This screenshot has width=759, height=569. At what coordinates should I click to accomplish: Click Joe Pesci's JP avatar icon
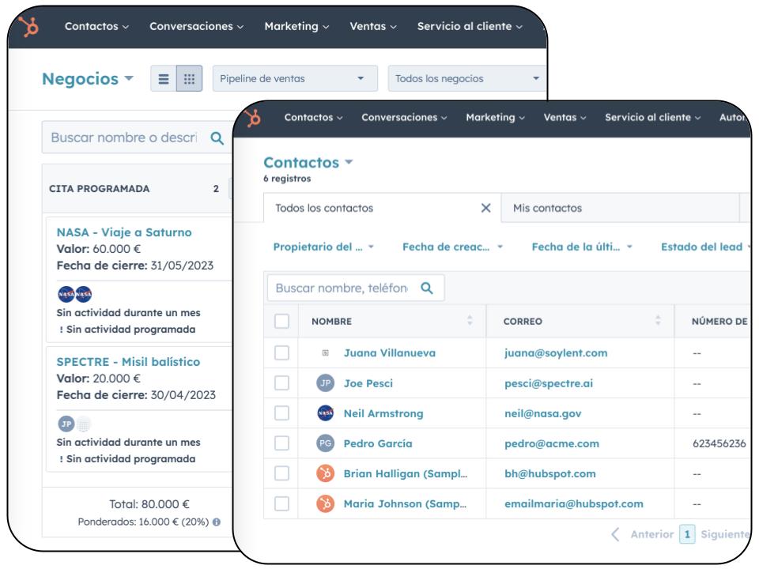click(326, 383)
